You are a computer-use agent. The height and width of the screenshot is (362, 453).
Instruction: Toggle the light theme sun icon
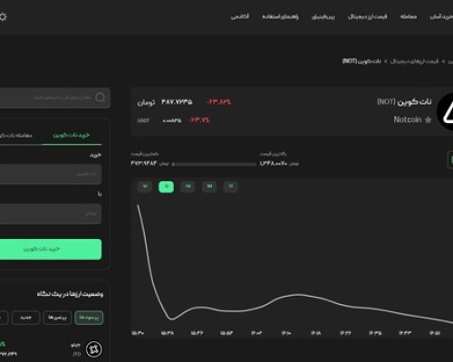pyautogui.click(x=3, y=16)
